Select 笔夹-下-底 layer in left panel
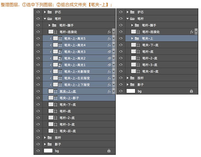This screenshot has width=201, height=157. coord(79,104)
